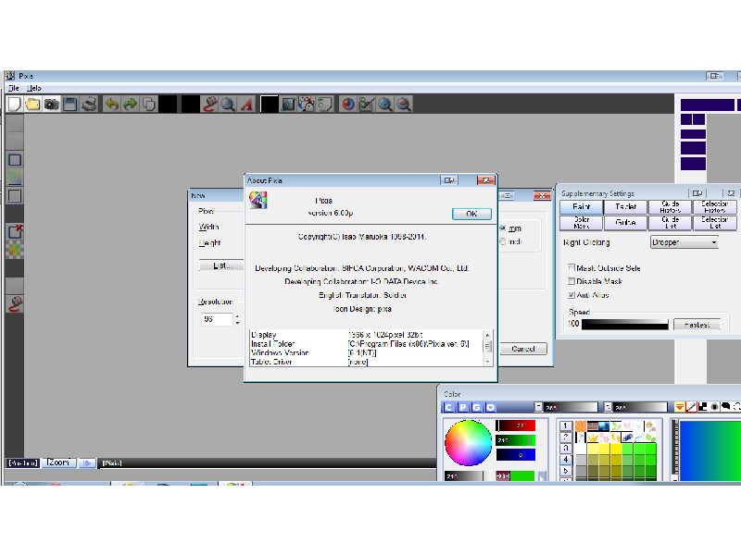Screen dimensions: 741x555
Task: Click the New blank document toolbar icon
Action: click(15, 105)
